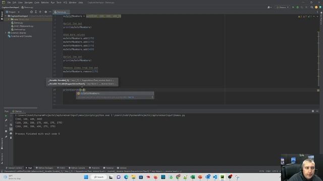Click Collapse All icon in Project panel
The height and width of the screenshot is (181, 323).
(x=40, y=12)
